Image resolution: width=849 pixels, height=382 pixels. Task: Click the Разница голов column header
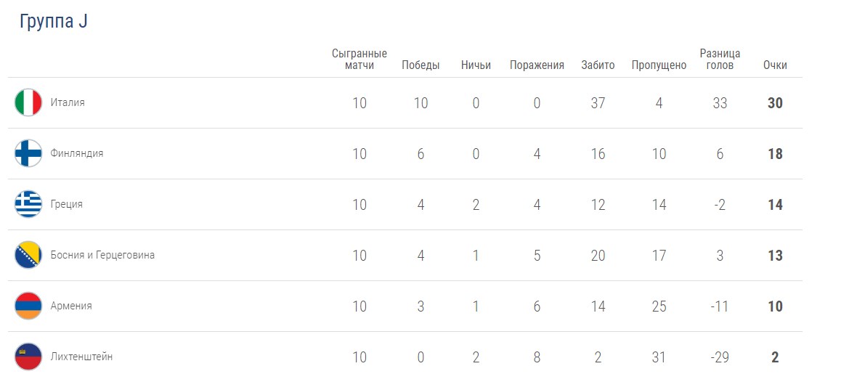pyautogui.click(x=720, y=60)
